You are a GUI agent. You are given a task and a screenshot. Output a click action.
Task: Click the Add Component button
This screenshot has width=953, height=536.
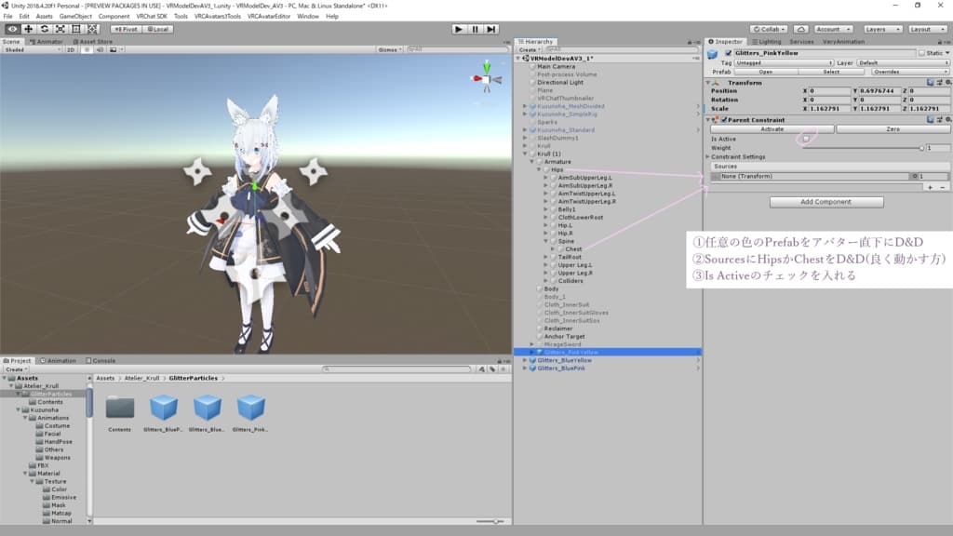click(x=825, y=202)
